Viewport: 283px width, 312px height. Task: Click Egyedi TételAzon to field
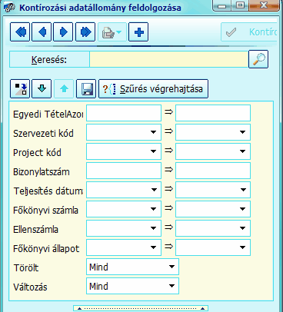pyautogui.click(x=213, y=113)
